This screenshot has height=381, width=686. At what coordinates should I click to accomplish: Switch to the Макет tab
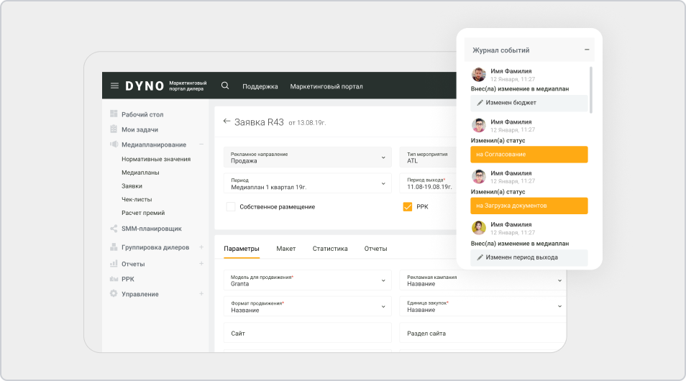tap(285, 249)
